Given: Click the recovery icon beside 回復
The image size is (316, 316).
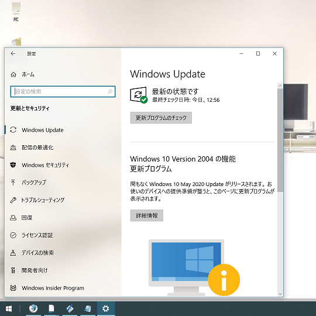Looking at the screenshot, I should click(x=13, y=218).
